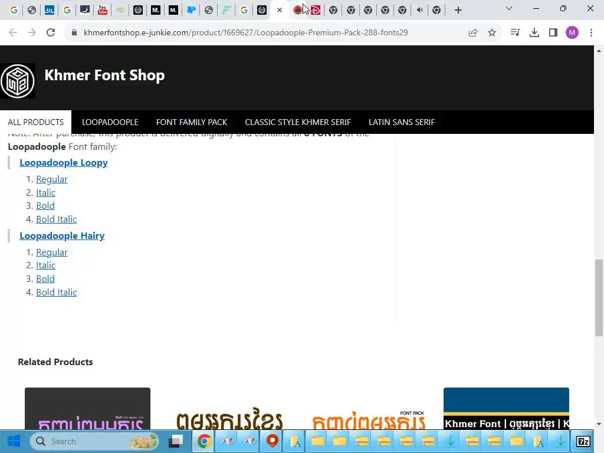This screenshot has width=604, height=453.
Task: Click the Khmer Font Shop logo icon
Action: [x=18, y=81]
